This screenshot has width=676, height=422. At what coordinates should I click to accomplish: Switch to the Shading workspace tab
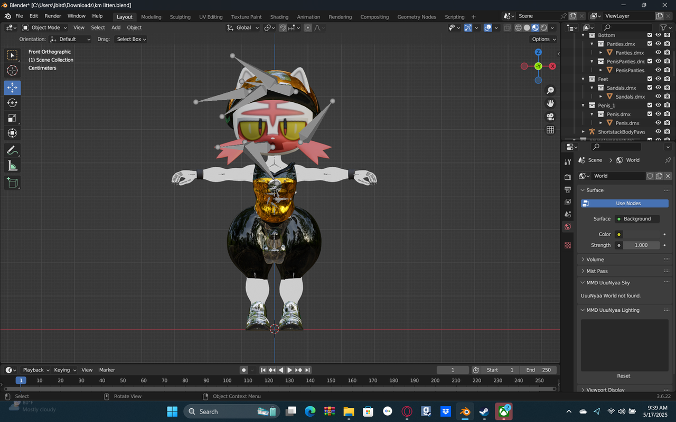[x=279, y=17]
